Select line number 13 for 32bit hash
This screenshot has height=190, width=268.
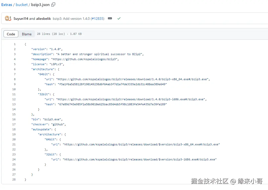click(x=14, y=104)
